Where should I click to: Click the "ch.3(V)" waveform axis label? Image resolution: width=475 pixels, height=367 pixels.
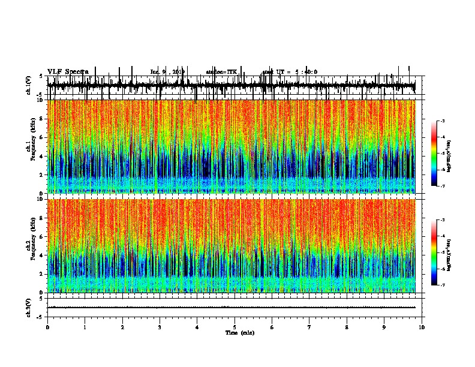click(x=28, y=308)
